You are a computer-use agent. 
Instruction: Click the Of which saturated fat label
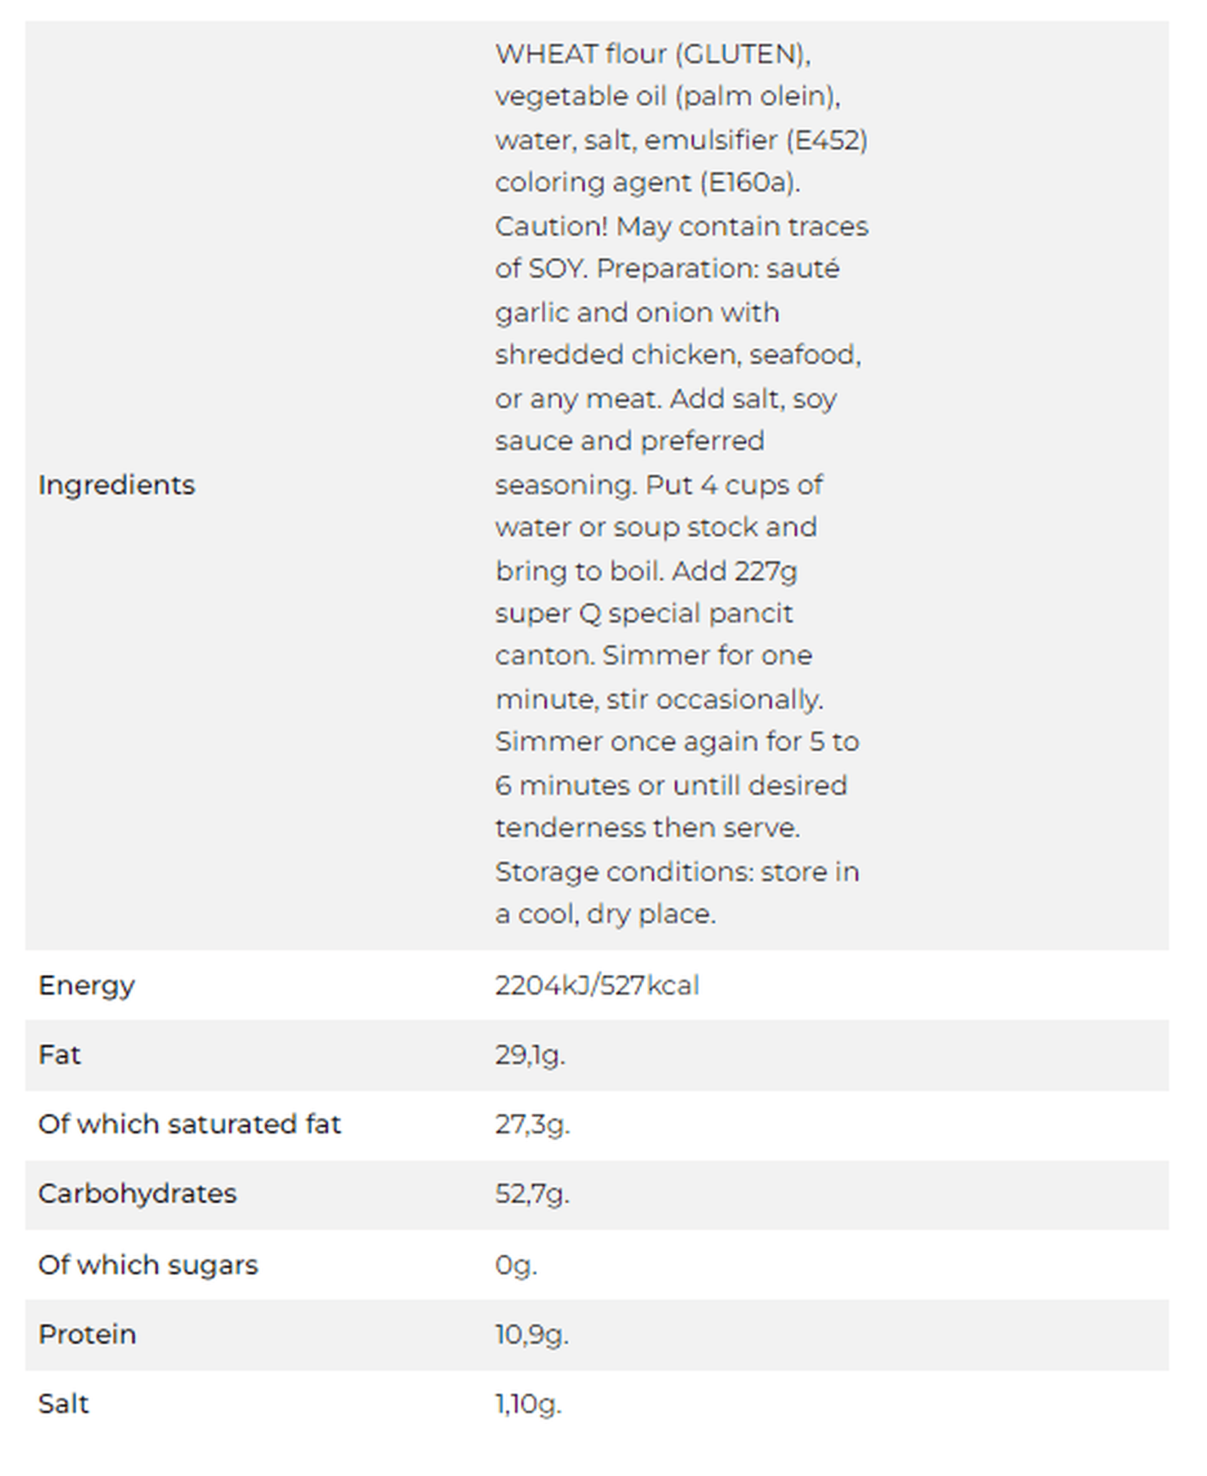[190, 1124]
